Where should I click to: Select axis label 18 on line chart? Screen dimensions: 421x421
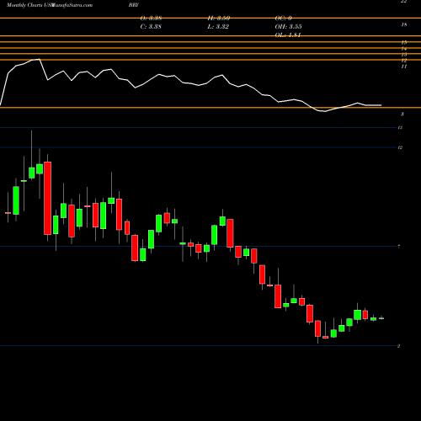(x=404, y=24)
